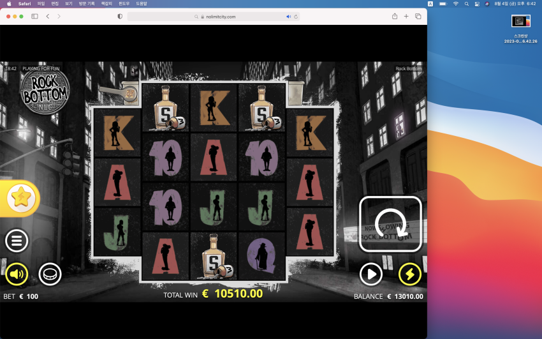This screenshot has width=542, height=339.
Task: Focus the nolimitcity.com address bar
Action: [213, 17]
